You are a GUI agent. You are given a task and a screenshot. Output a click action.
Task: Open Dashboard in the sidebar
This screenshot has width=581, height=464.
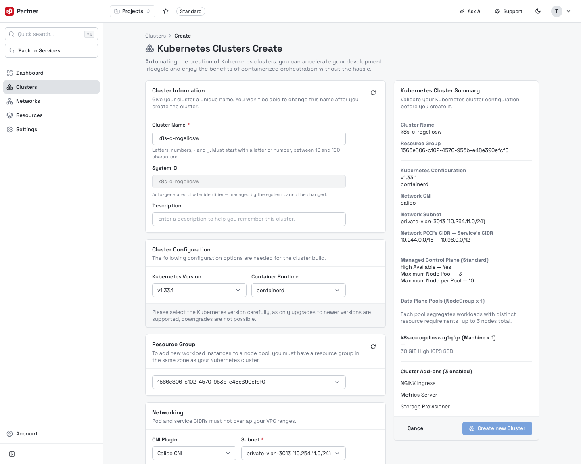[x=51, y=73]
